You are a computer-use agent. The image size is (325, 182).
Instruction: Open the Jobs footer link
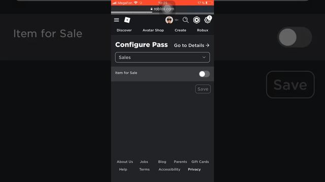(144, 162)
